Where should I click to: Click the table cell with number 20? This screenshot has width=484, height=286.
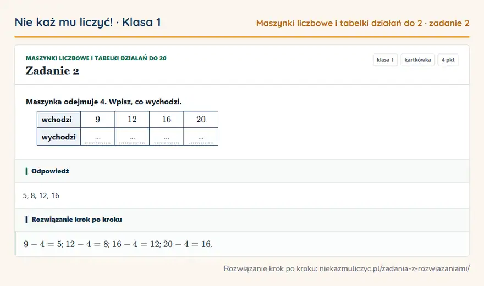pyautogui.click(x=201, y=120)
